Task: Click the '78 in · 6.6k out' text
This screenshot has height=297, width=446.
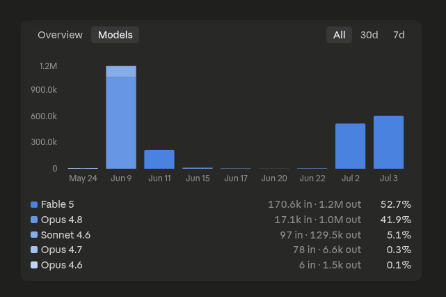Action: [327, 250]
